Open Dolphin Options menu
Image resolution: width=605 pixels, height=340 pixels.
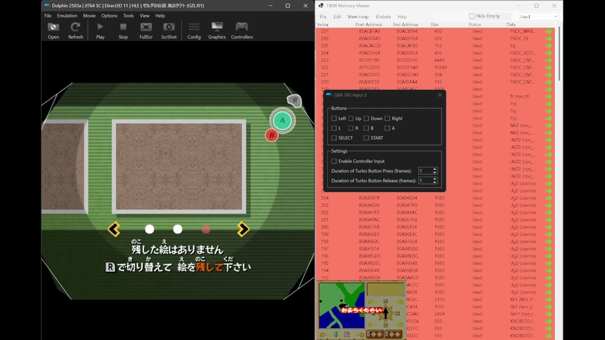[109, 16]
